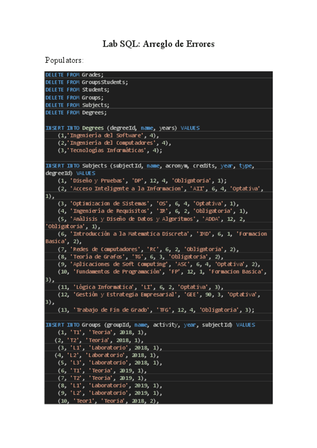Click the title 'Lab SQL: Arreglo de Errores'
Screen dimensions: 317x448
tap(159, 44)
